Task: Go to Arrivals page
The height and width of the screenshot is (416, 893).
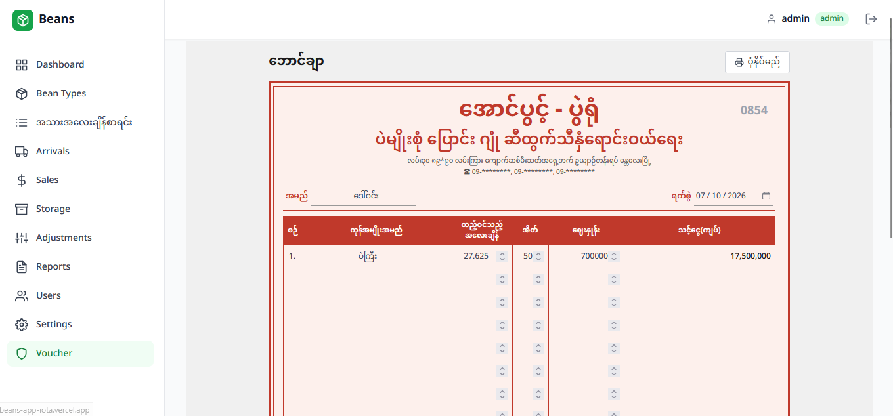Action: coord(80,151)
